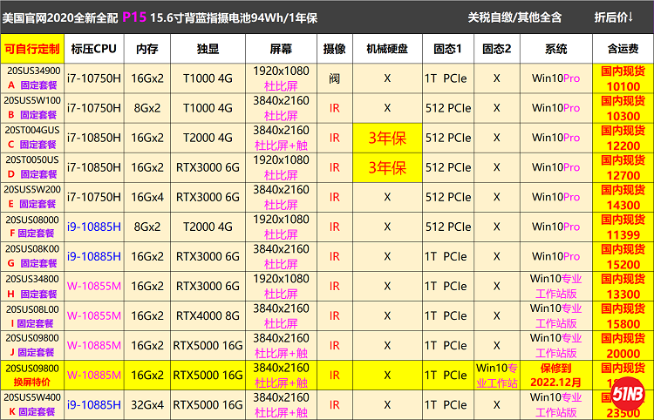Screen dimensions: 654x420
Task: Click the 关税自缴/其他全含 text
Action: 514,17
